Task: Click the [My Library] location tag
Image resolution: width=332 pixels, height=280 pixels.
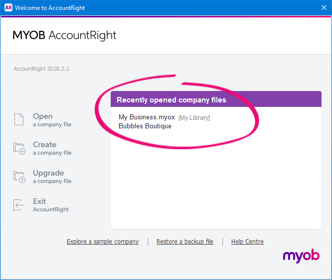Action: (x=194, y=117)
